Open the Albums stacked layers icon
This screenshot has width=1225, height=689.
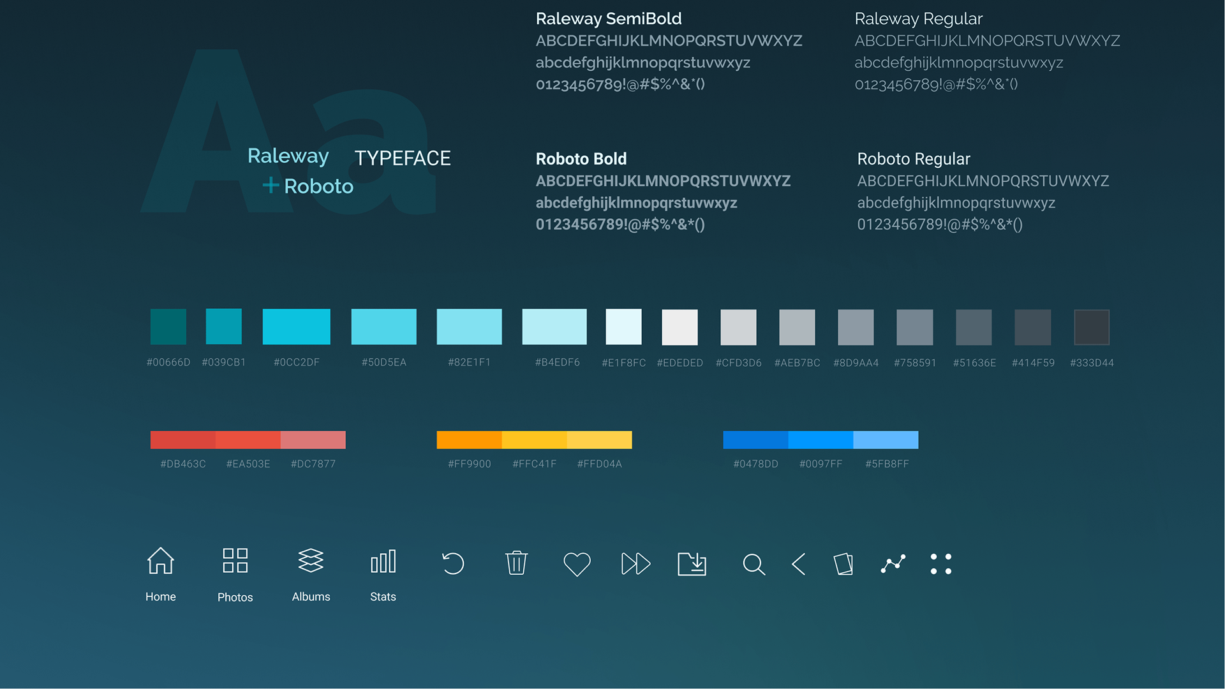tap(311, 560)
